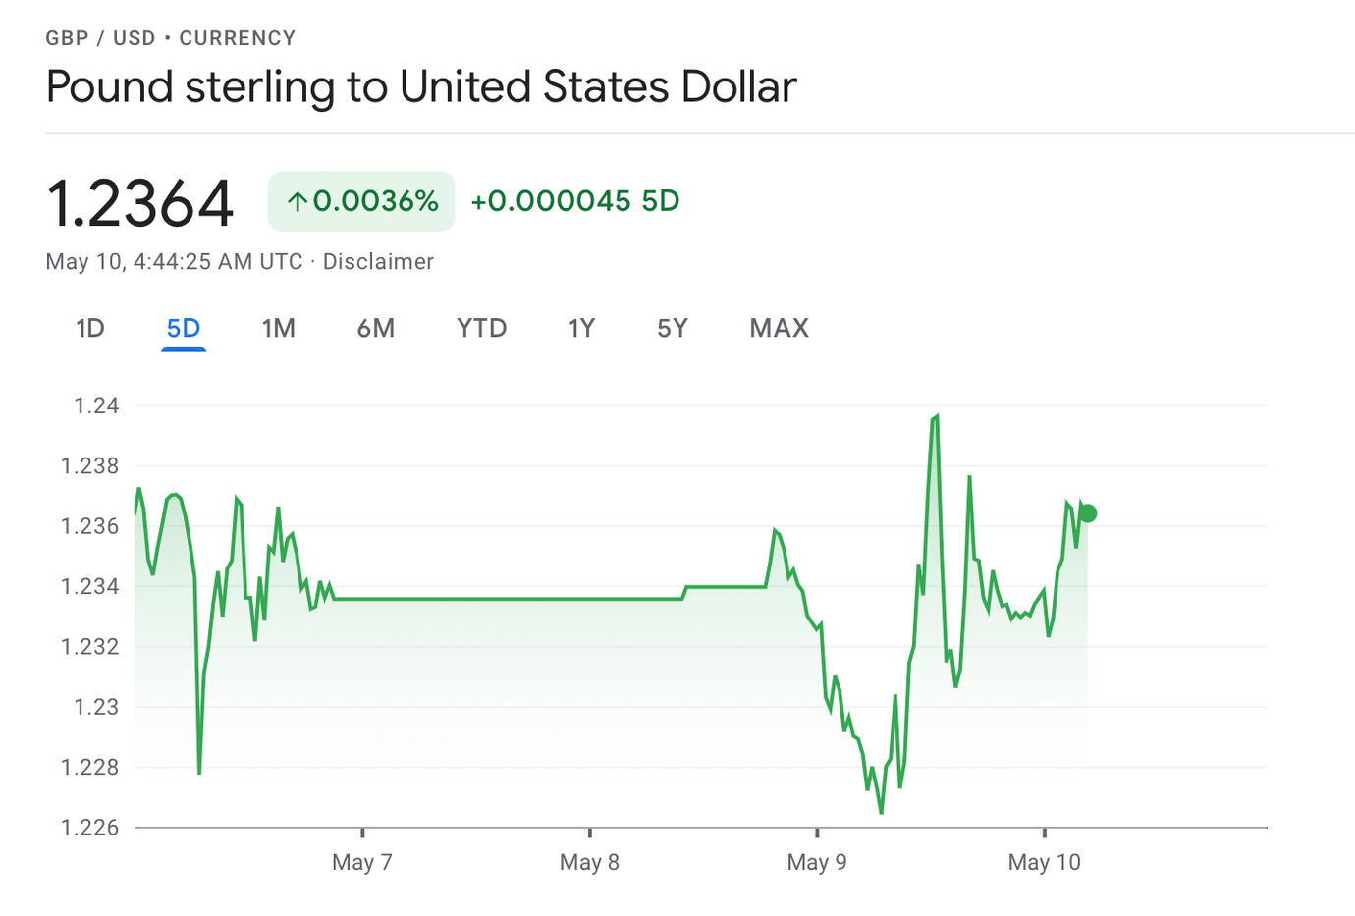This screenshot has width=1355, height=916.
Task: Click the May 10 axis date label
Action: click(x=1044, y=862)
